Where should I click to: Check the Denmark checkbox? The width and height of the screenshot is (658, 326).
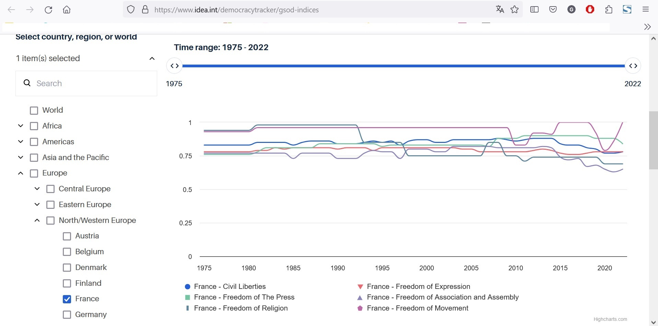[67, 268]
